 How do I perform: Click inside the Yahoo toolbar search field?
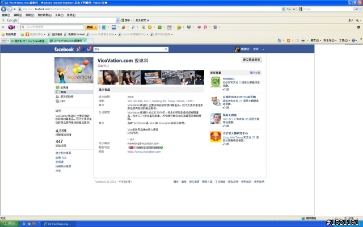[52, 27]
